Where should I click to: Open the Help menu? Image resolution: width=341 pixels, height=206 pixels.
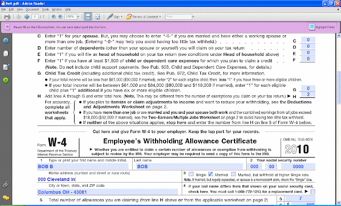(68, 10)
